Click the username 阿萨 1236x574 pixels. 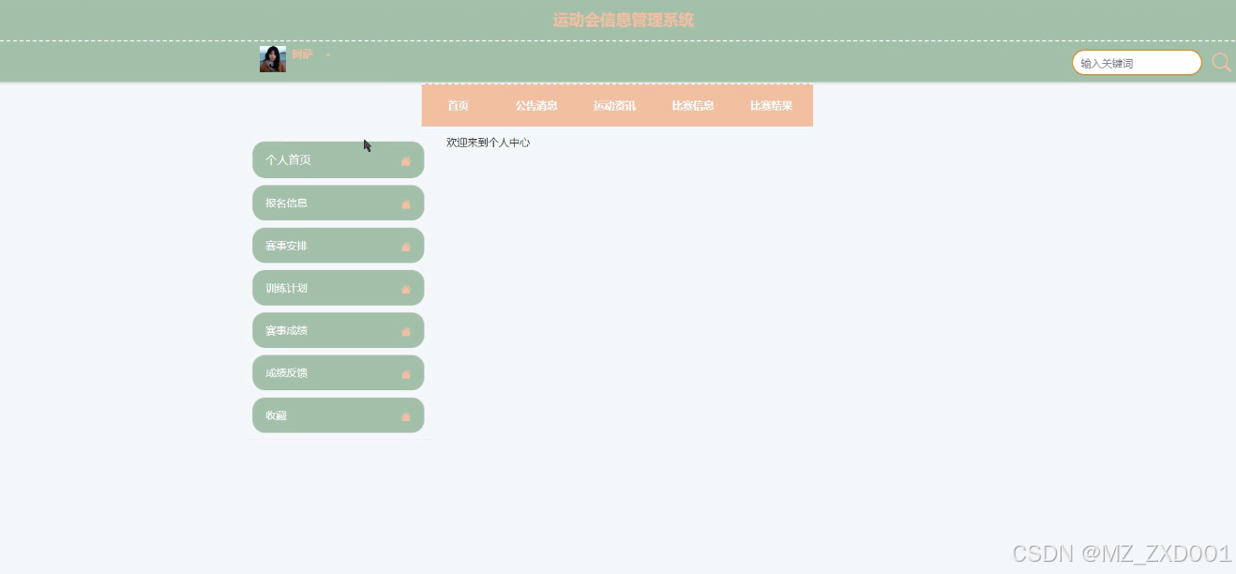302,54
